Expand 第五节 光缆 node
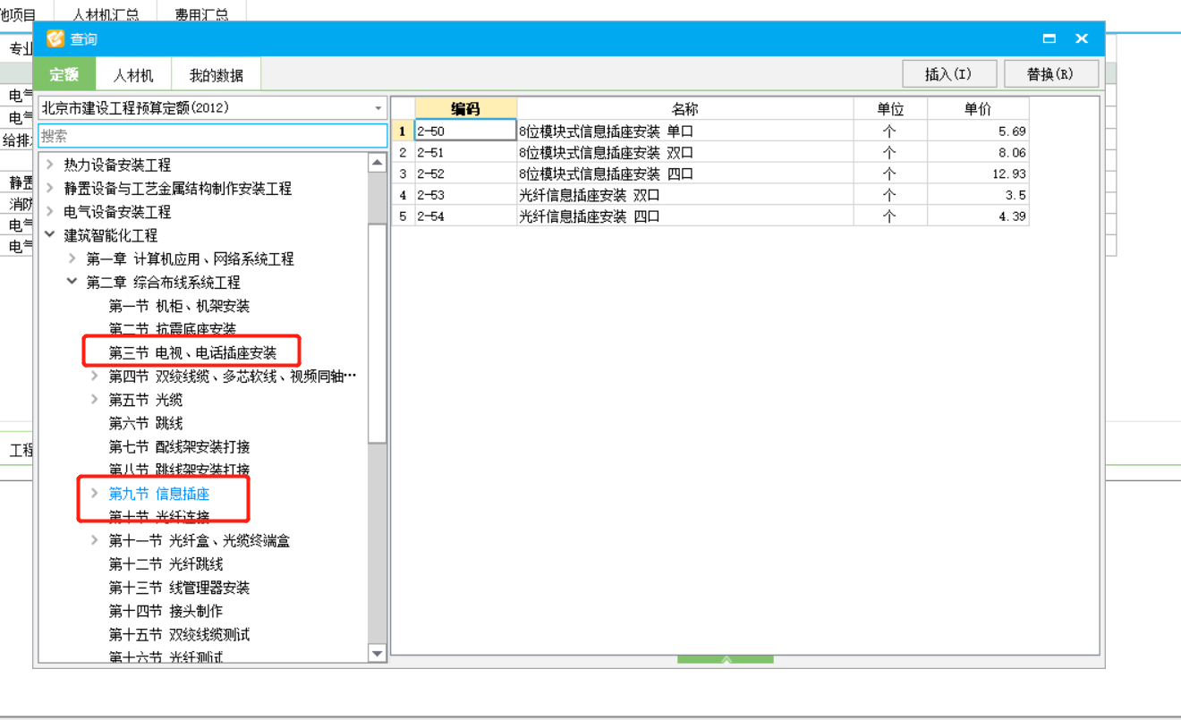The width and height of the screenshot is (1181, 720). 95,400
